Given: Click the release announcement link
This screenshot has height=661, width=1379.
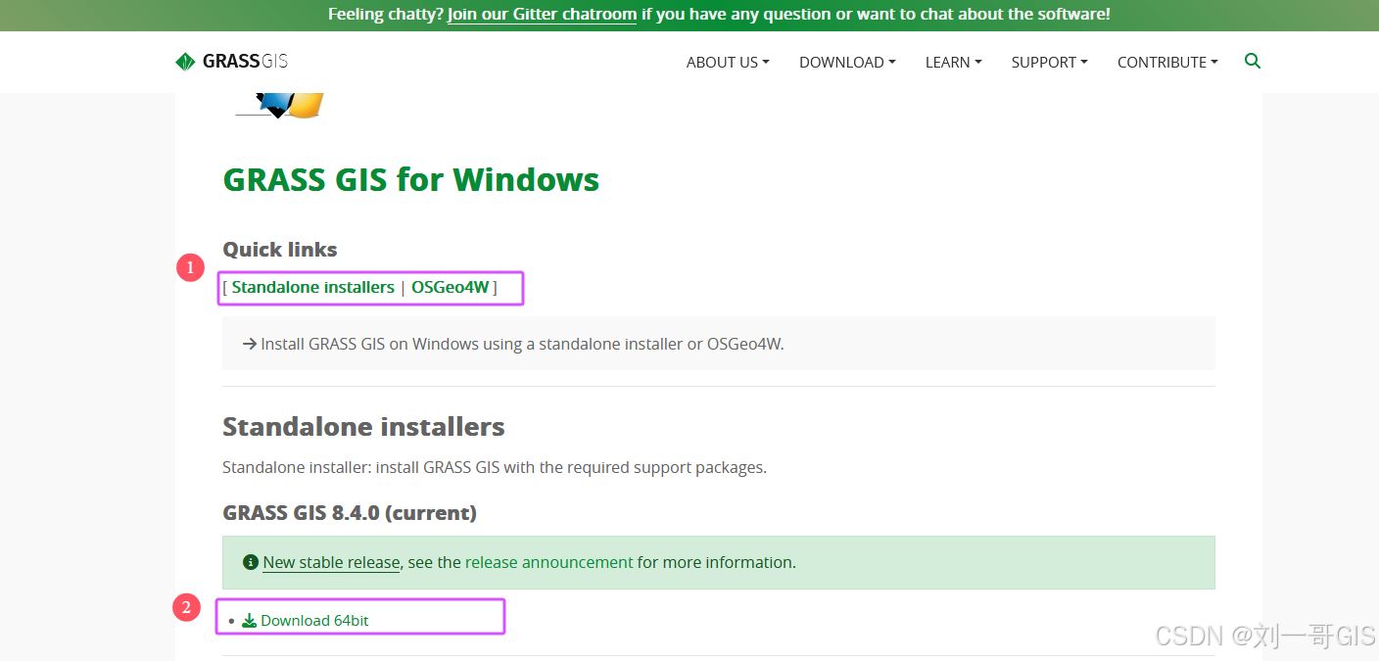Looking at the screenshot, I should [547, 562].
